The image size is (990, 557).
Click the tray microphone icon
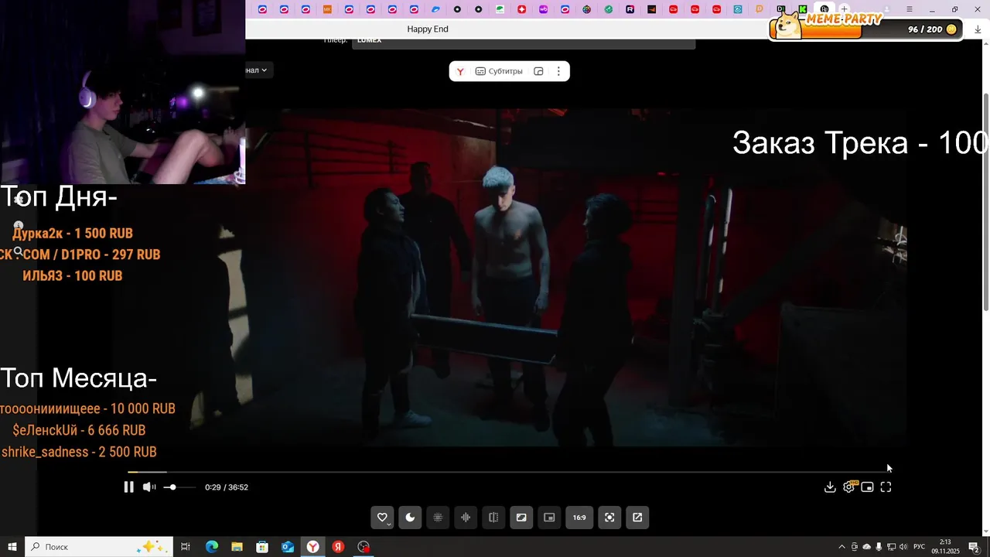pos(879,547)
